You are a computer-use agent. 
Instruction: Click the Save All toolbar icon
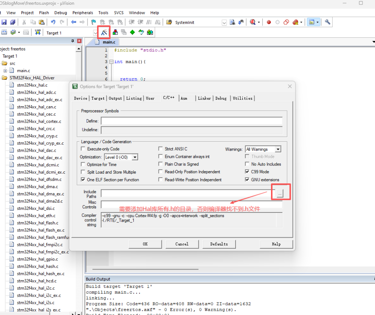pyautogui.click(x=13, y=22)
